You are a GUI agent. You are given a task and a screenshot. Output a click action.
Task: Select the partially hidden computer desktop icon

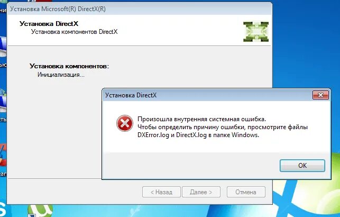click(x=3, y=47)
